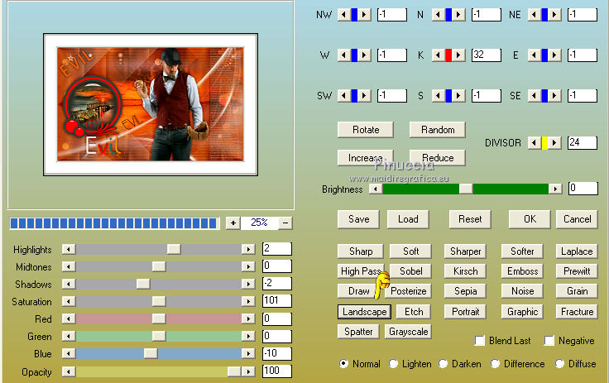Click the preview image thumbnail
609x383 pixels.
point(151,104)
